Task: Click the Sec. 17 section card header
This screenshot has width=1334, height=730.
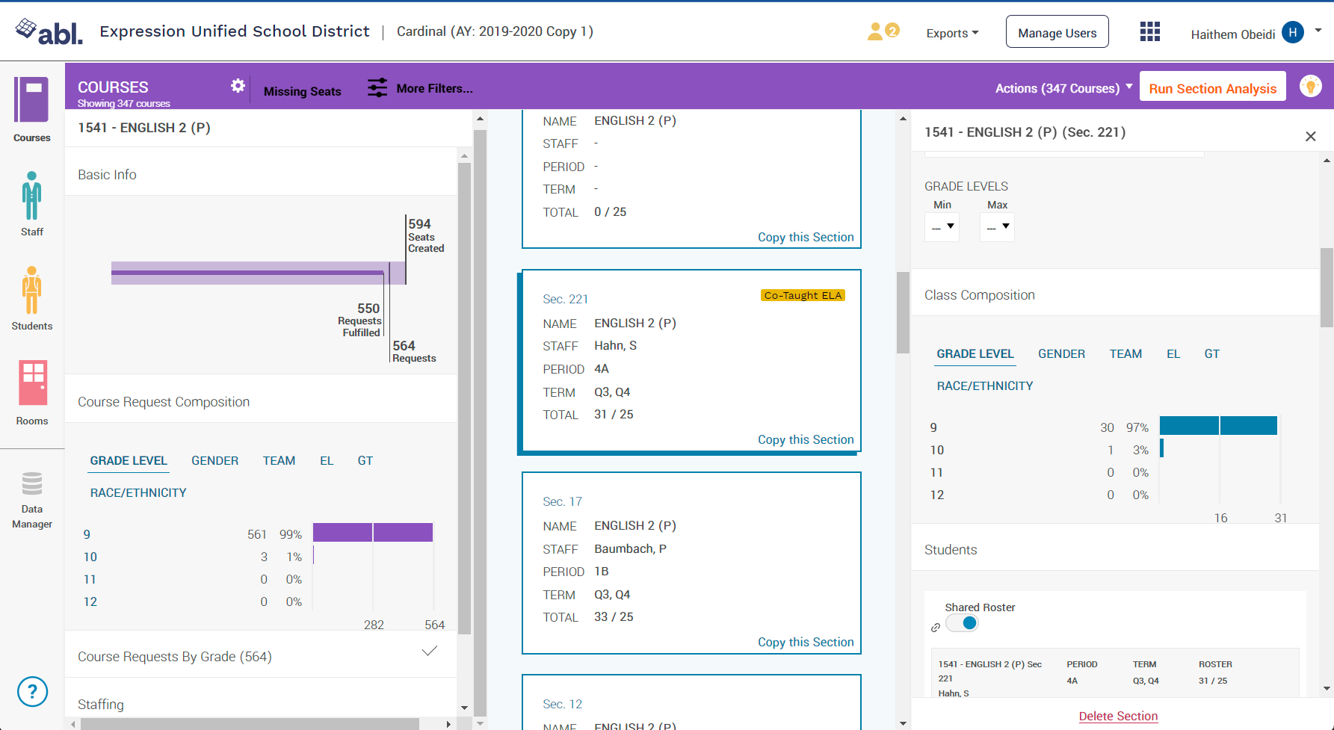Action: [562, 501]
